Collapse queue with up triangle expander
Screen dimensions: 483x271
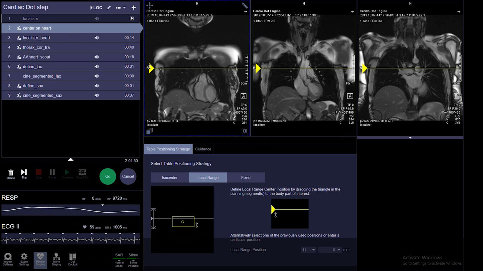pos(70,159)
